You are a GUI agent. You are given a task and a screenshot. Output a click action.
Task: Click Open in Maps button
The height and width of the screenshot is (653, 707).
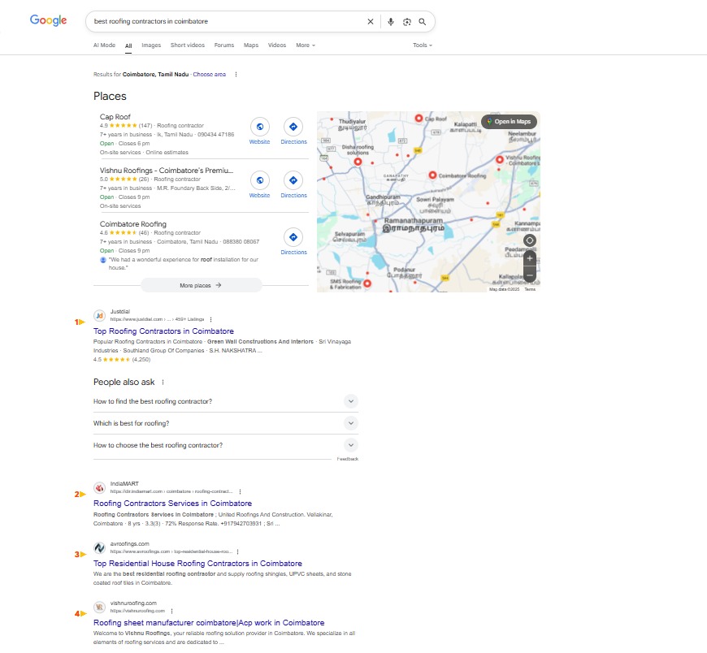pos(509,122)
